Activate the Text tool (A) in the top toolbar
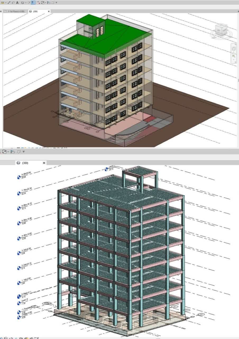Image resolution: width=239 pixels, height=339 pixels. [x=17, y=3]
